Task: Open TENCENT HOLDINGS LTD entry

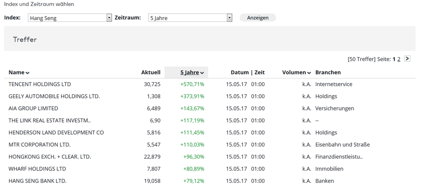Action: pyautogui.click(x=40, y=84)
